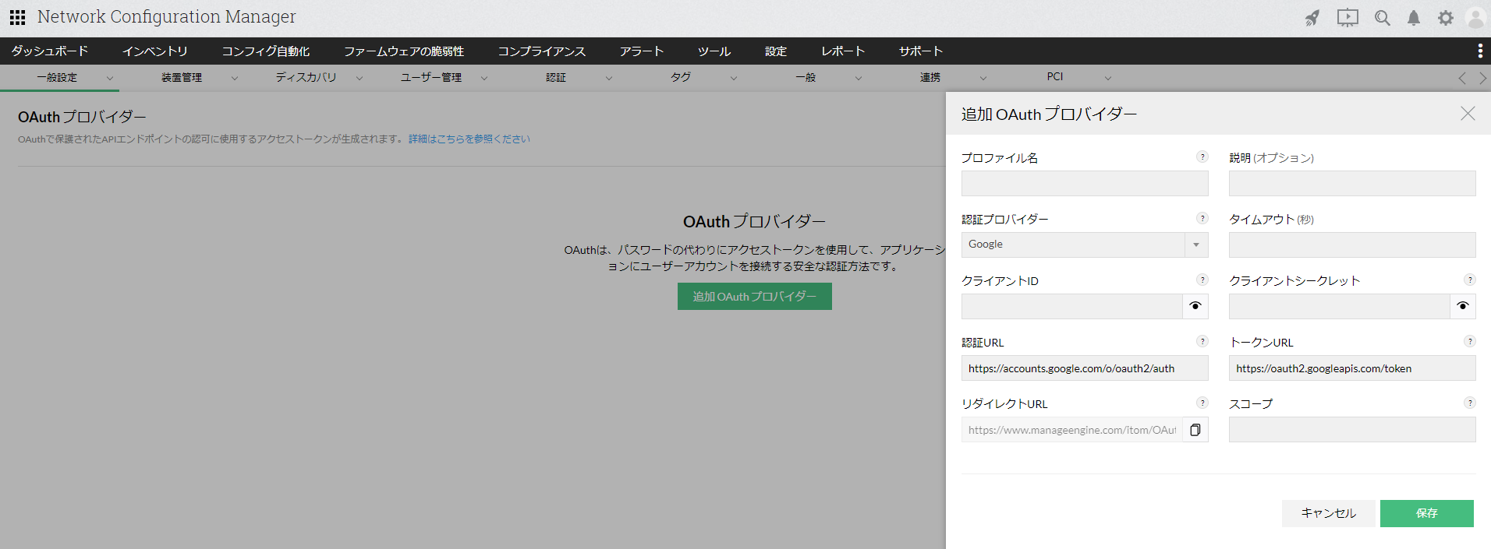The image size is (1491, 549).
Task: Focus the クライアントシークレット input field
Action: point(1340,306)
